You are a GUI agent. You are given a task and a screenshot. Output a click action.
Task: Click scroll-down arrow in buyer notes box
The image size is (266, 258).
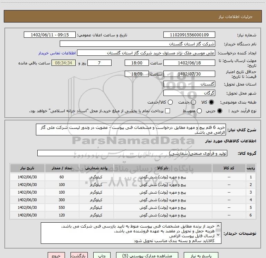click(218, 235)
